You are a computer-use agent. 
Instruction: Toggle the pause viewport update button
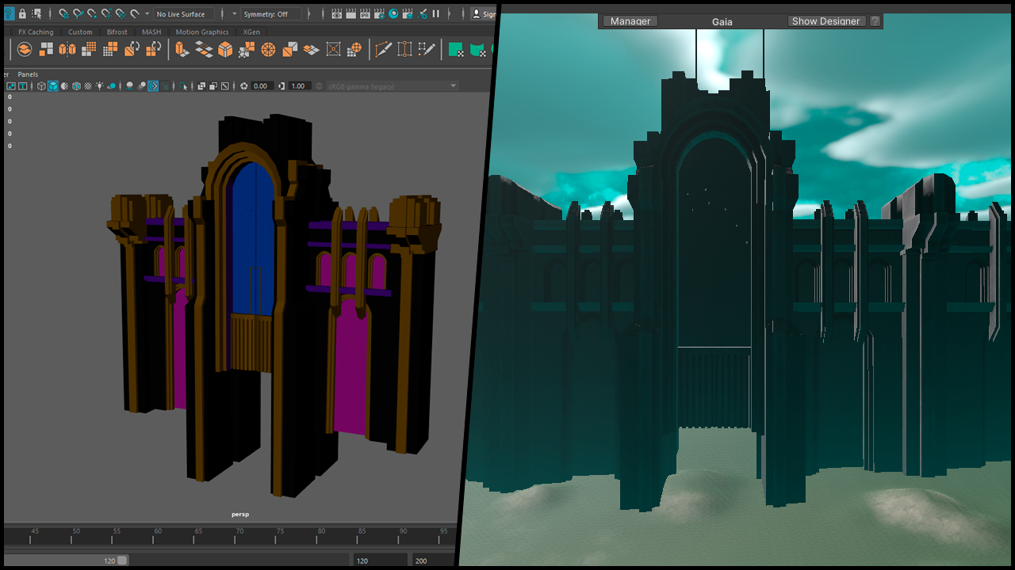click(435, 13)
